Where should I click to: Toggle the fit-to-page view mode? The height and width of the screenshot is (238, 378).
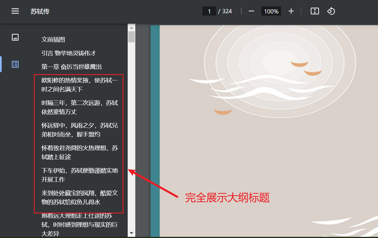[315, 11]
